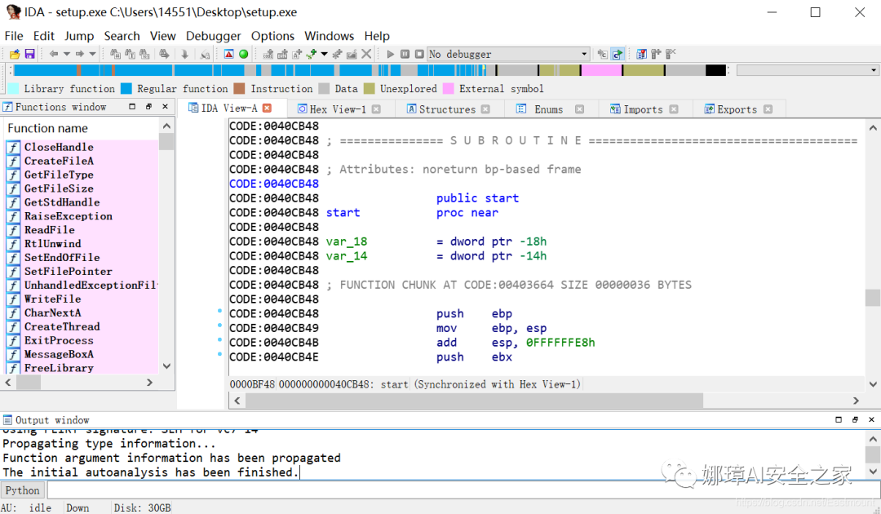The image size is (881, 514).
Task: Click the green S-plus segment icon
Action: 312,54
